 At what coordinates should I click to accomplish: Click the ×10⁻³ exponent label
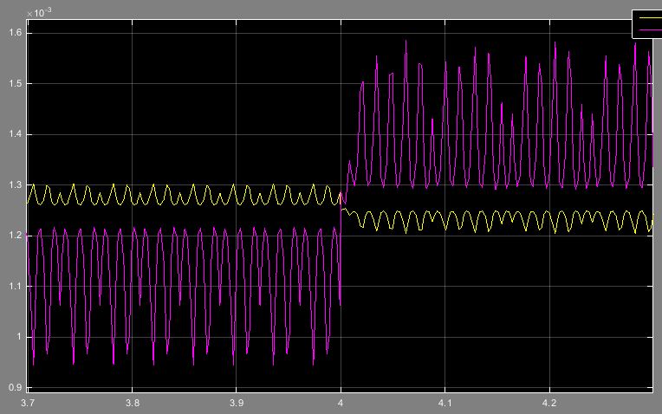[x=39, y=14]
